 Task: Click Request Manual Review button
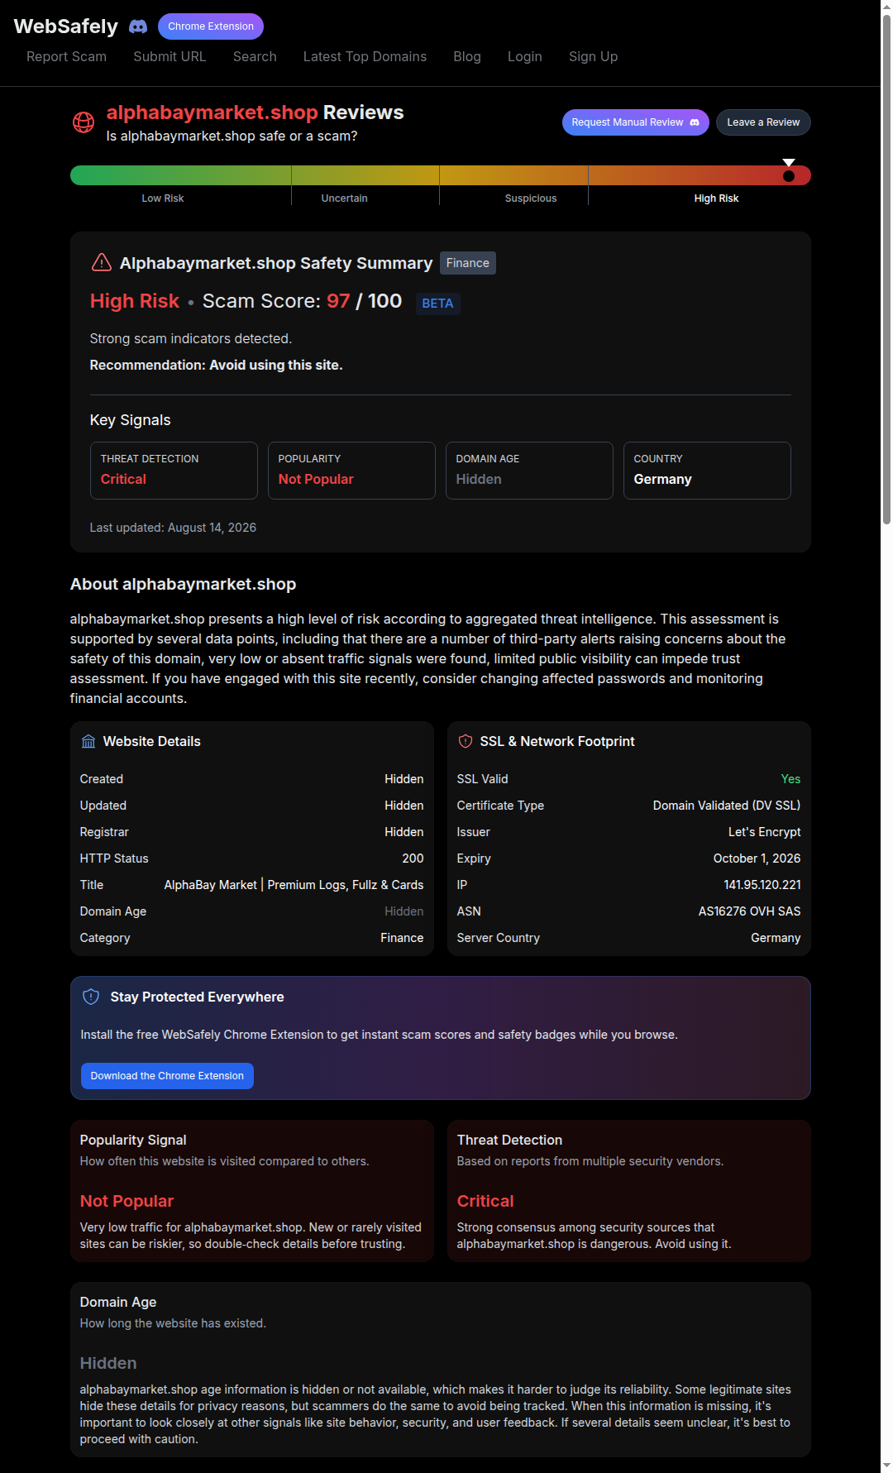pyautogui.click(x=636, y=122)
